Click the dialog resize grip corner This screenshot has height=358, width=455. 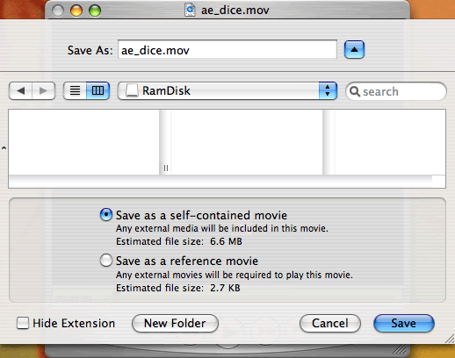pos(450,339)
